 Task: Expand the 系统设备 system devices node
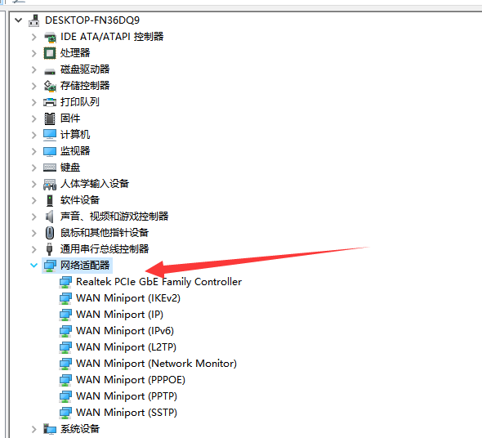click(33, 429)
